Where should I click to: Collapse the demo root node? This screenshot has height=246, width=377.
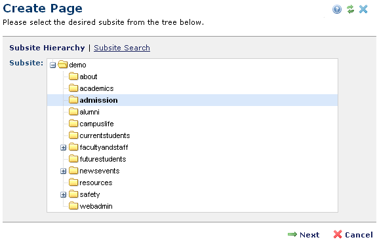click(52, 65)
